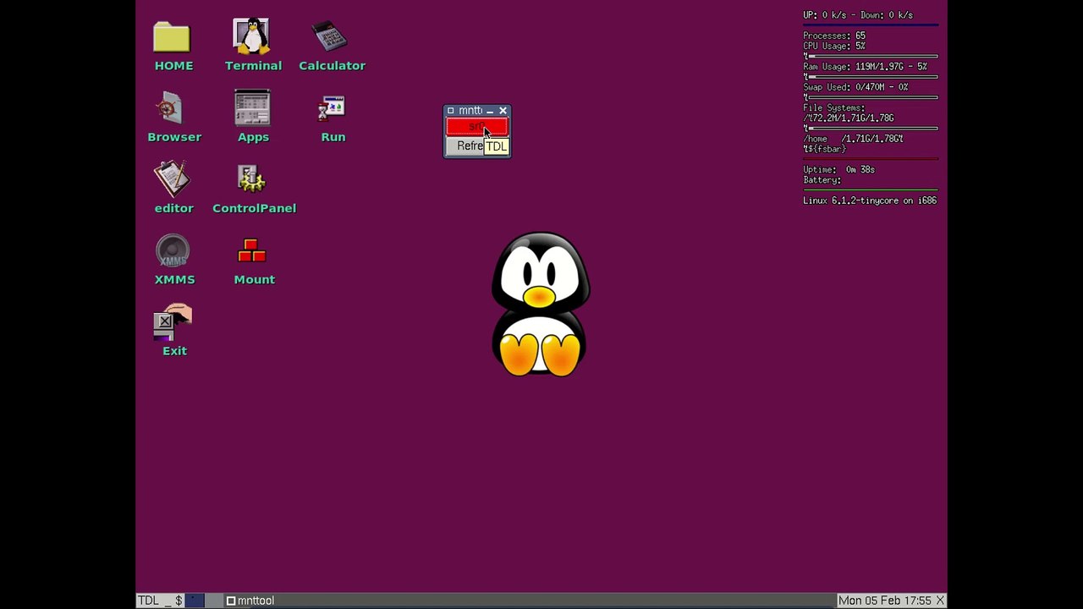Click the "UP: 0 k/s - Down: 0 k/s" text
The height and width of the screenshot is (609, 1083).
(858, 15)
